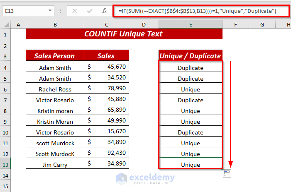The height and width of the screenshot is (192, 291).
Task: Select the 65,890 sales cell
Action: click(x=106, y=110)
